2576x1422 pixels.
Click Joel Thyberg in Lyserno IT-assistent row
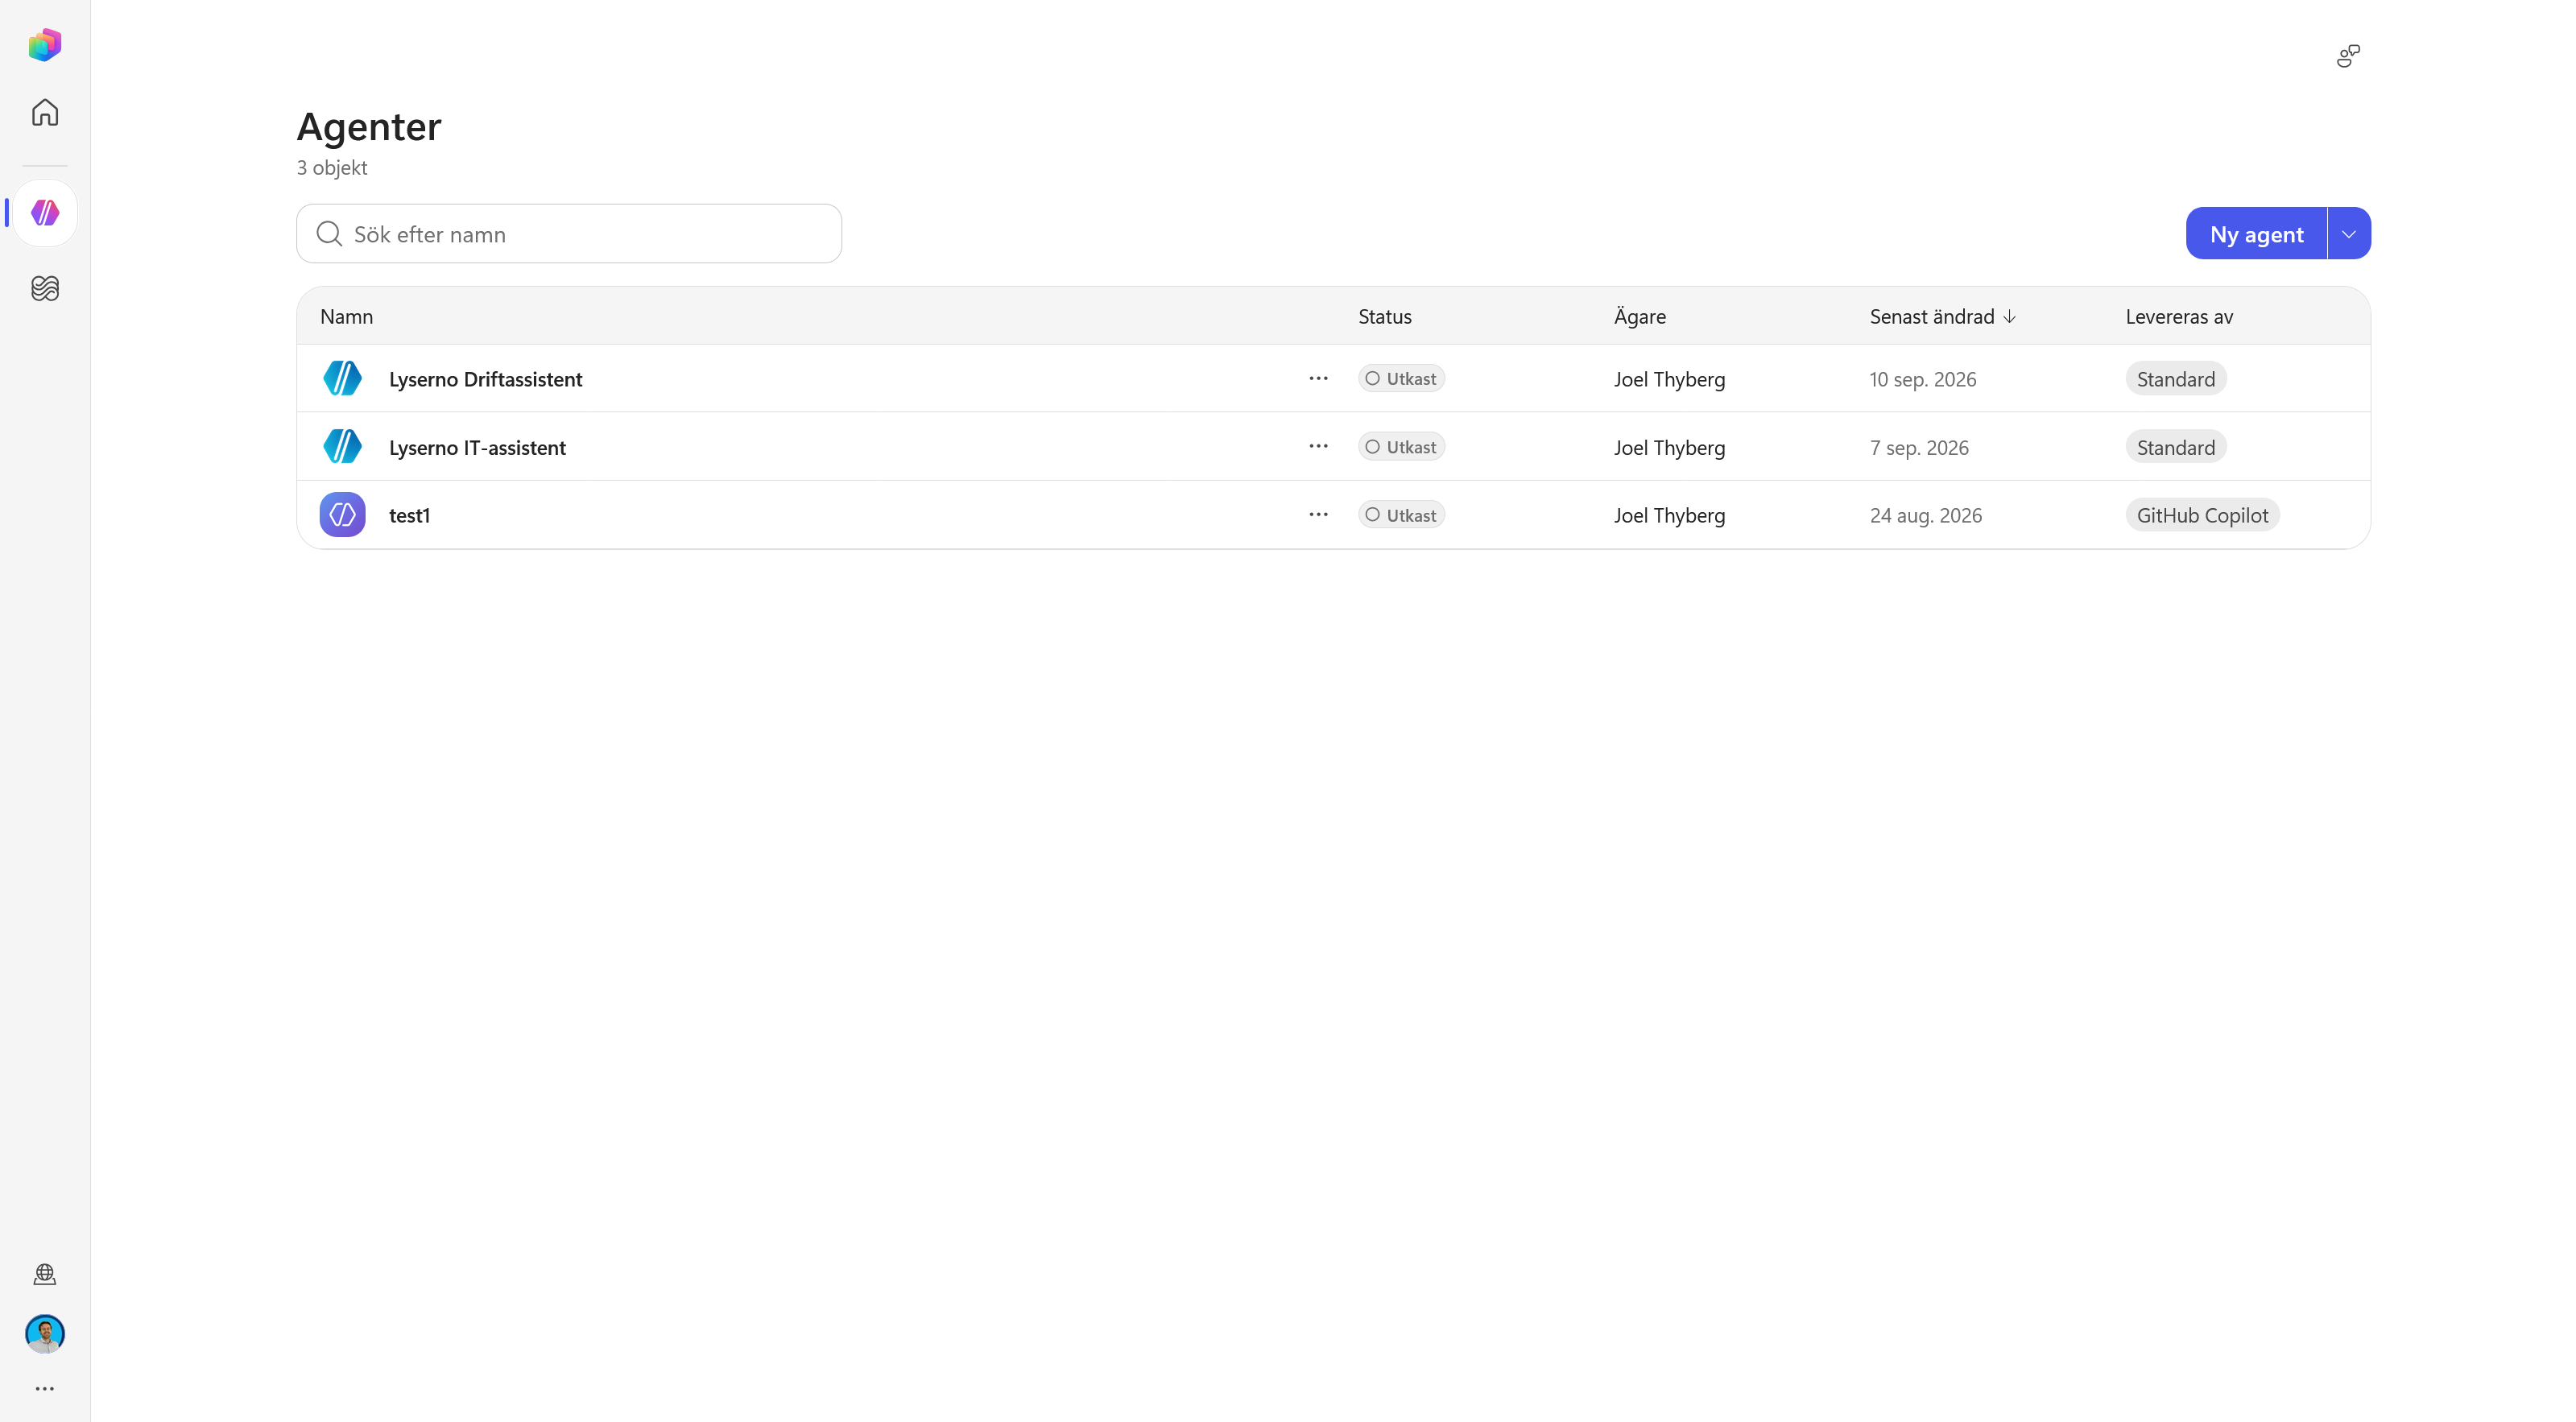click(x=1669, y=447)
